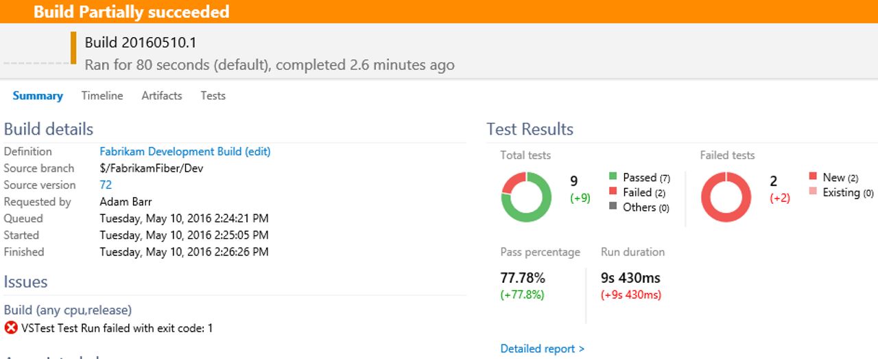The width and height of the screenshot is (878, 359).
Task: Click the red New legend square
Action: (813, 177)
